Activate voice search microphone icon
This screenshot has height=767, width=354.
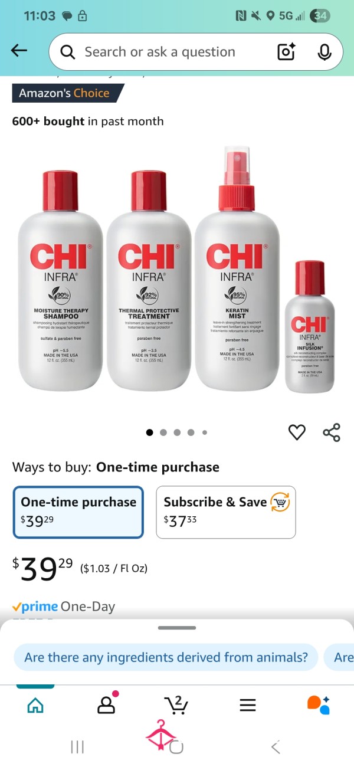click(324, 52)
